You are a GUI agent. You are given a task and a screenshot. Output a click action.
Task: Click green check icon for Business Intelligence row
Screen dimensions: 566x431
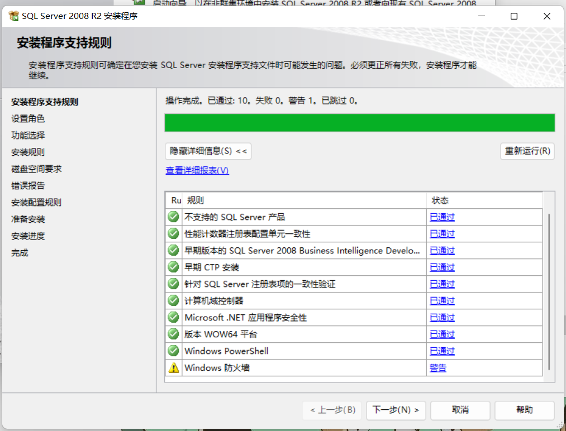point(174,250)
